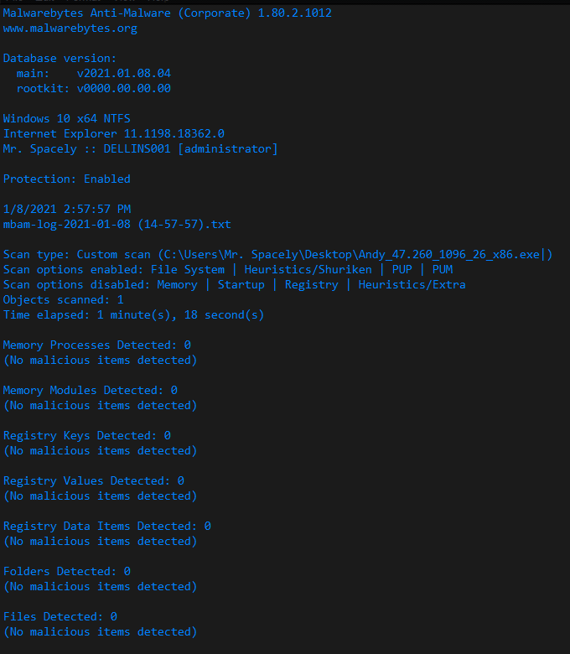Click the Malwarebytes Anti-Malware title line

167,13
